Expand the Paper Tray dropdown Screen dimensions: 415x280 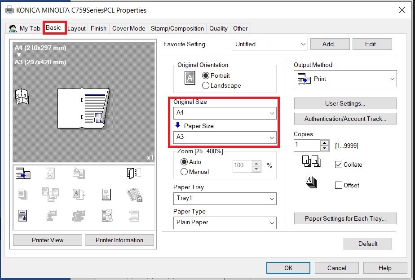pos(225,198)
